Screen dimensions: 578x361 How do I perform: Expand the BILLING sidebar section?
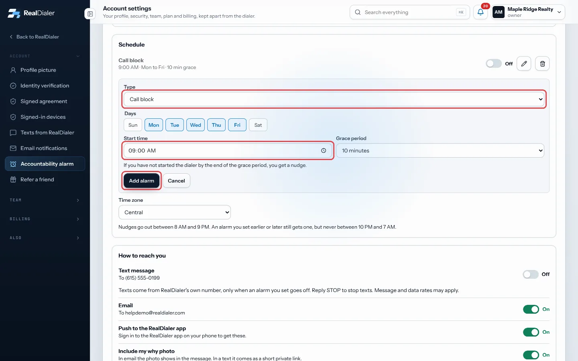(x=45, y=219)
